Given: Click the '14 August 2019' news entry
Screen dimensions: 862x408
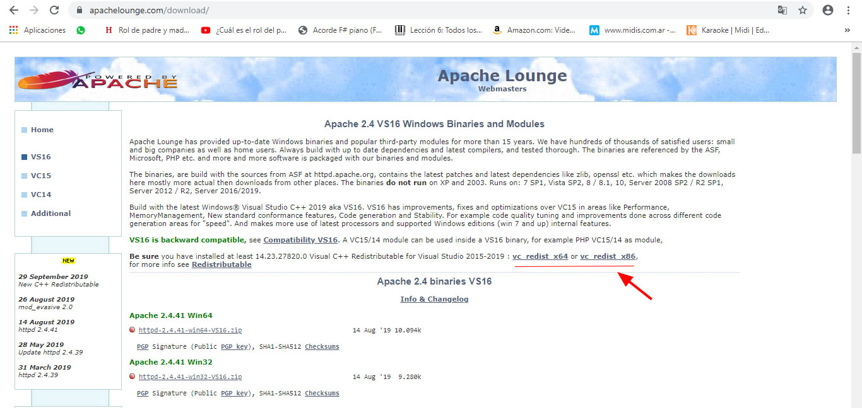Looking at the screenshot, I should pyautogui.click(x=46, y=326).
